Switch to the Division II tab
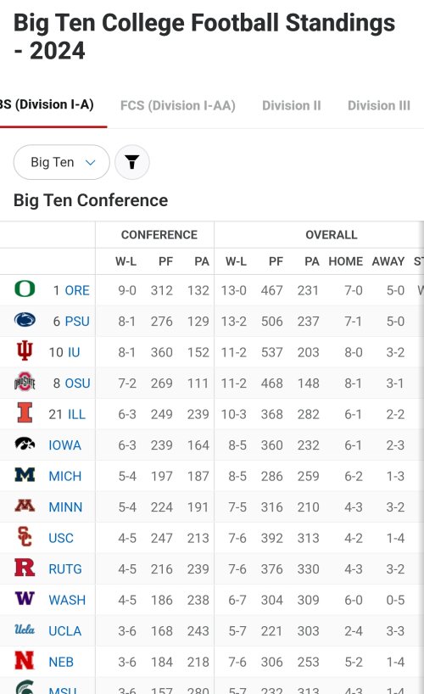This screenshot has width=424, height=694. tap(291, 105)
